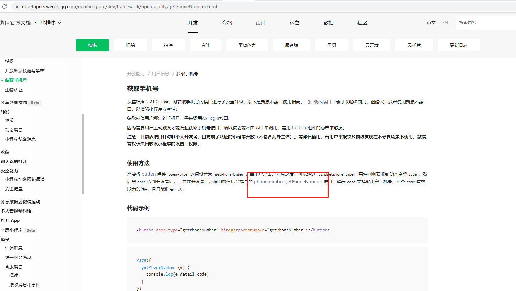Open 安全键盘 in the sidebar
The image size is (516, 291).
14,189
